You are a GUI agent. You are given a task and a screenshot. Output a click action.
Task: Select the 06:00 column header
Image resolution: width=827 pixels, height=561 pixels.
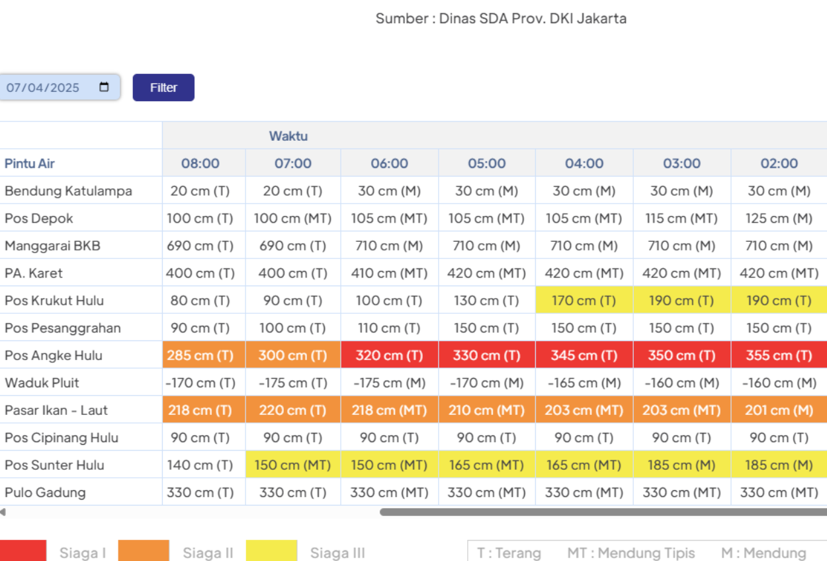click(390, 163)
